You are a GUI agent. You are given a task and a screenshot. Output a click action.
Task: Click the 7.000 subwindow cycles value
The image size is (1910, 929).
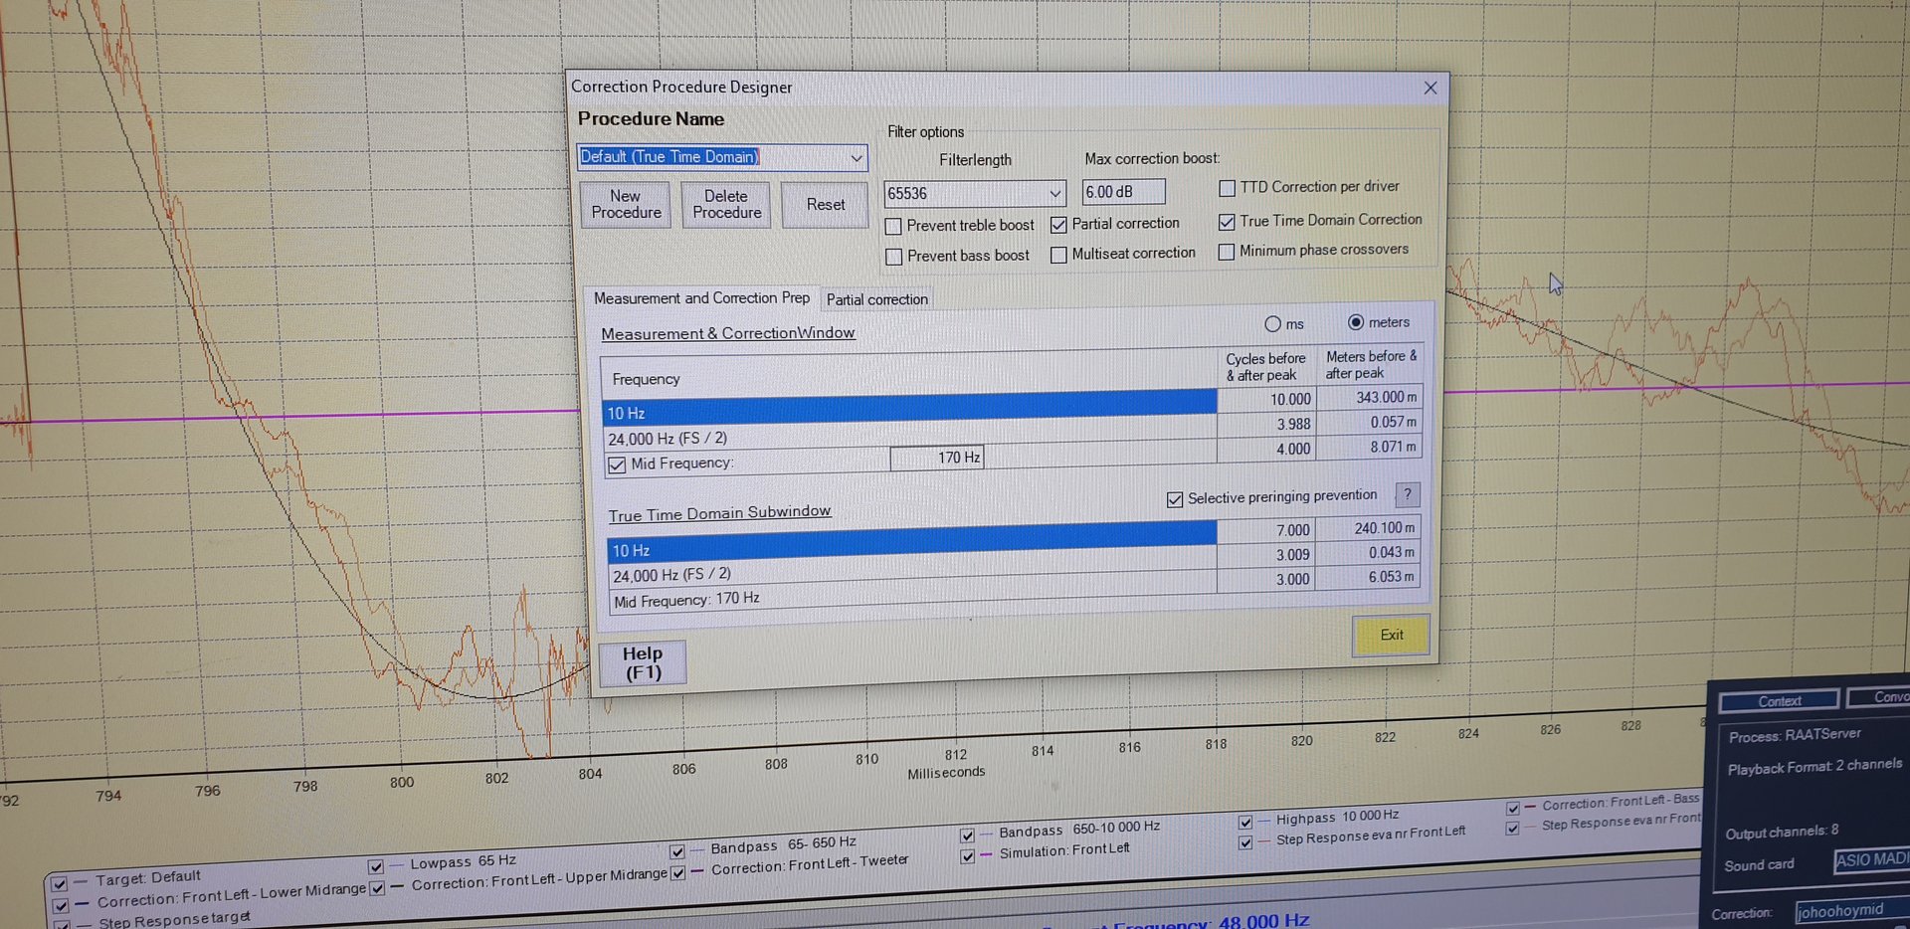point(1266,530)
